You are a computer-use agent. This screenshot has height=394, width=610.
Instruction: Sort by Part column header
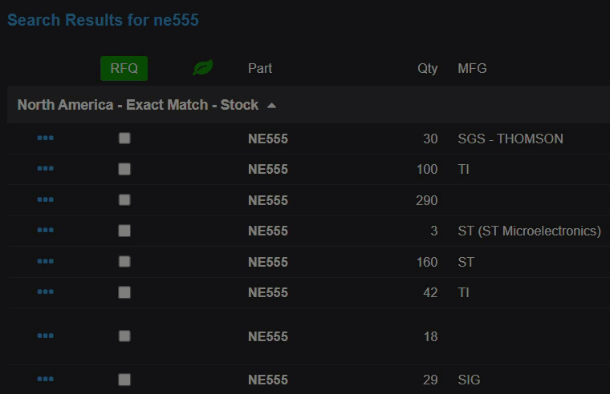pyautogui.click(x=260, y=68)
